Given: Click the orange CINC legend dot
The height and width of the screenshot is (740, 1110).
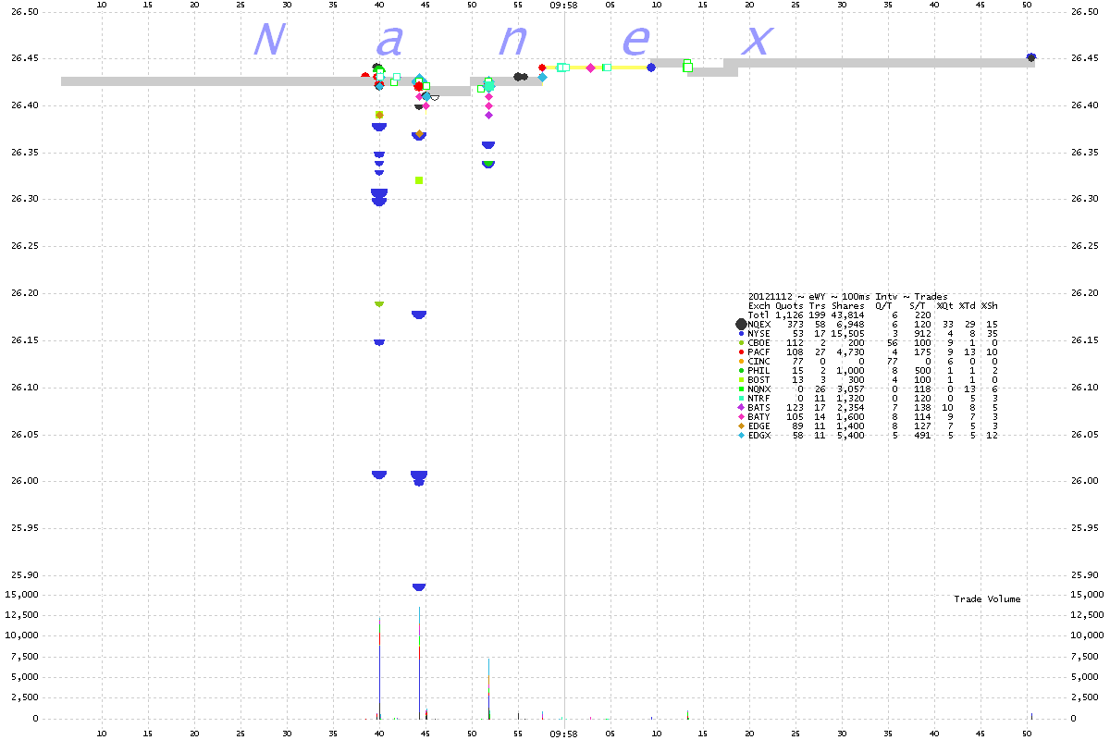Looking at the screenshot, I should pyautogui.click(x=741, y=361).
